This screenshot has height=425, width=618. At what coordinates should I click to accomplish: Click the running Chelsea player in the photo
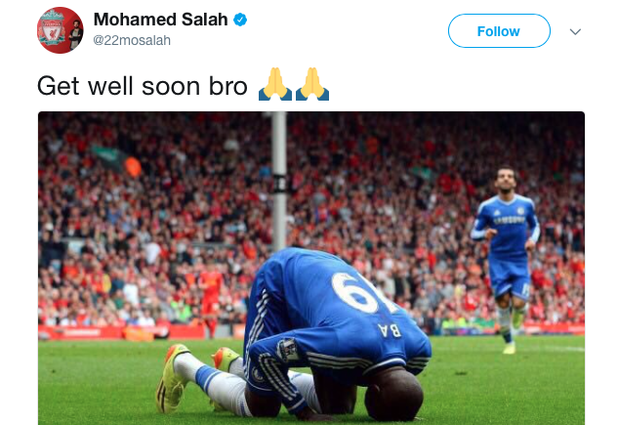[507, 258]
